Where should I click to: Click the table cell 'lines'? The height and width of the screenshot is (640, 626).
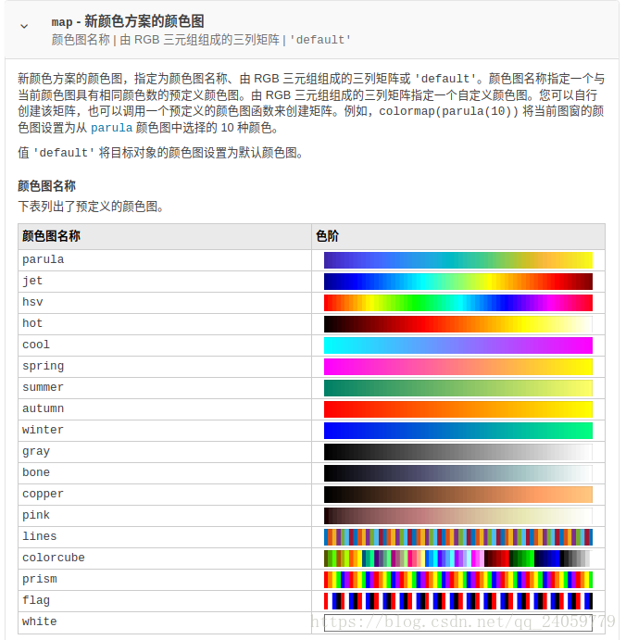(x=165, y=537)
